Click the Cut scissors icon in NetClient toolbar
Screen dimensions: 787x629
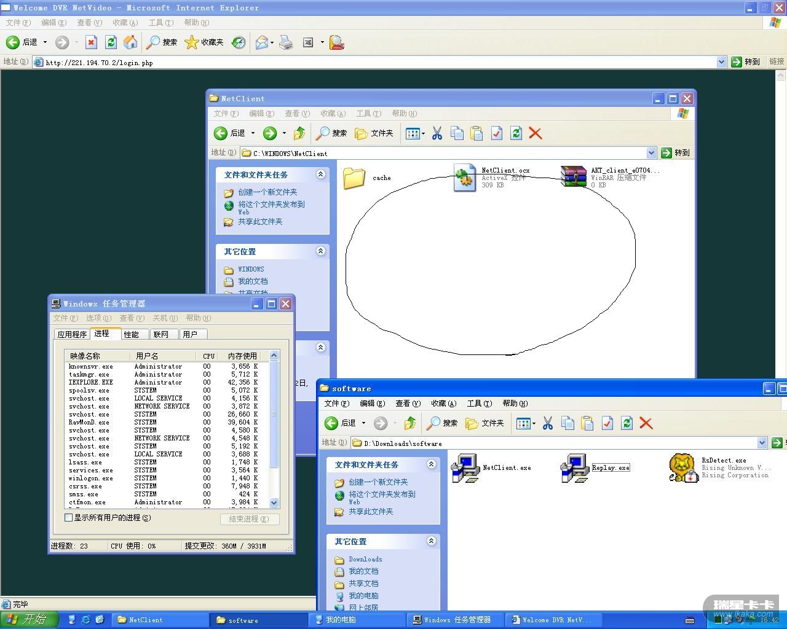tap(437, 133)
